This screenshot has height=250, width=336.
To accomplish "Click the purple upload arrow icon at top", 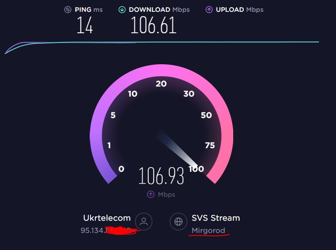I will pyautogui.click(x=209, y=10).
